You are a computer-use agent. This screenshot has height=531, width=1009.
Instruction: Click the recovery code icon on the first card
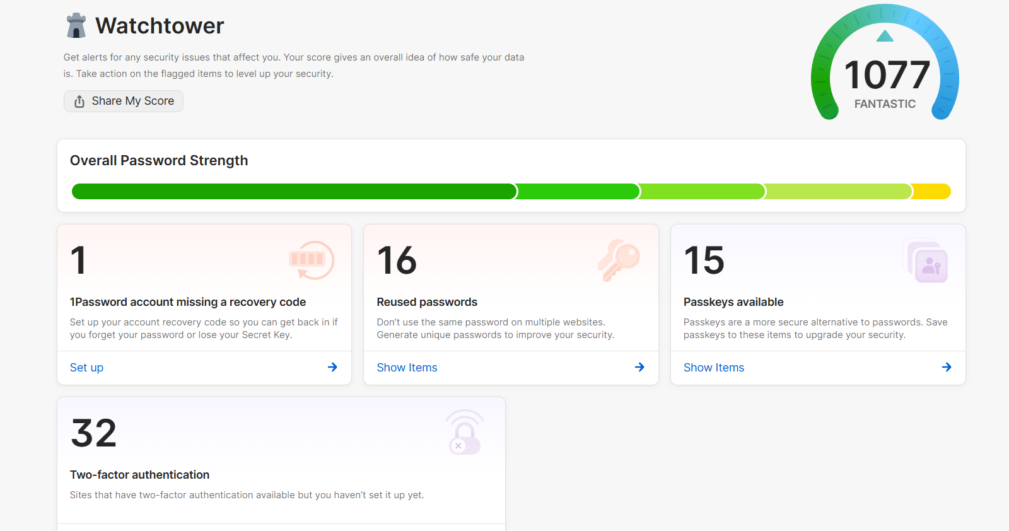pyautogui.click(x=312, y=260)
